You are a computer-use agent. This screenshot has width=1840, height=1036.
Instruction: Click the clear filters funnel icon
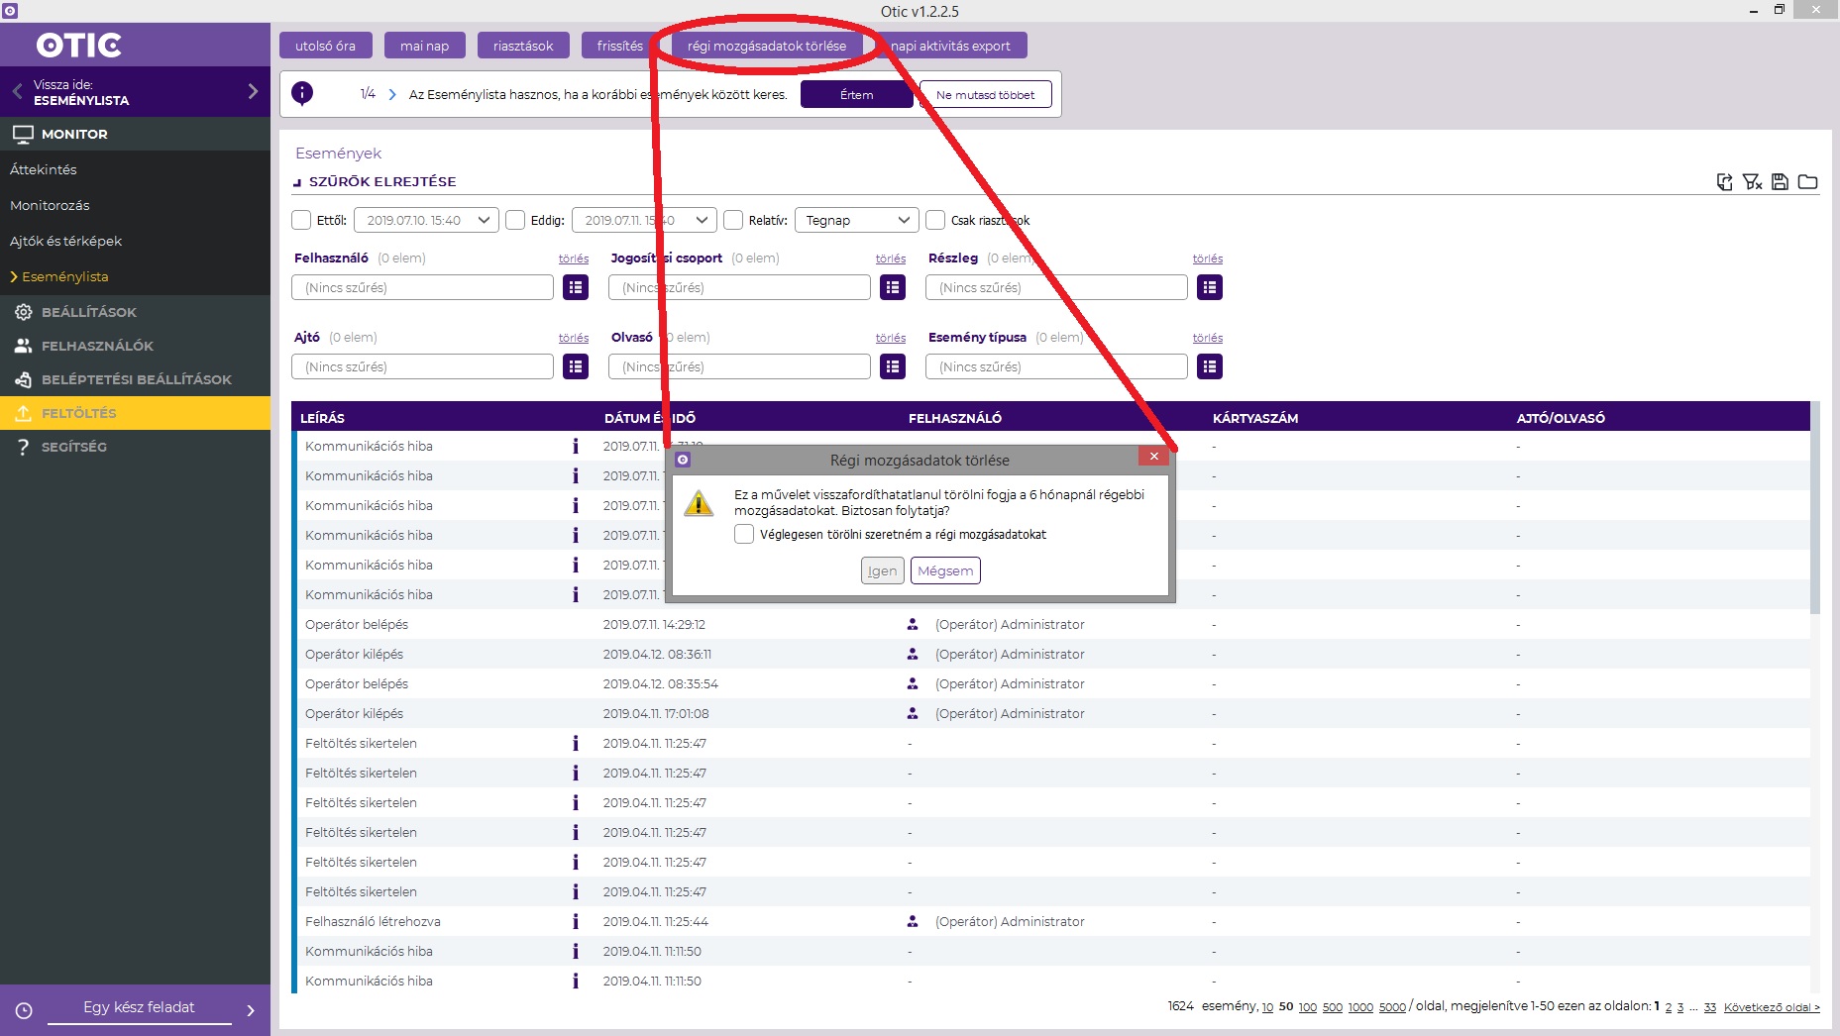pyautogui.click(x=1752, y=181)
